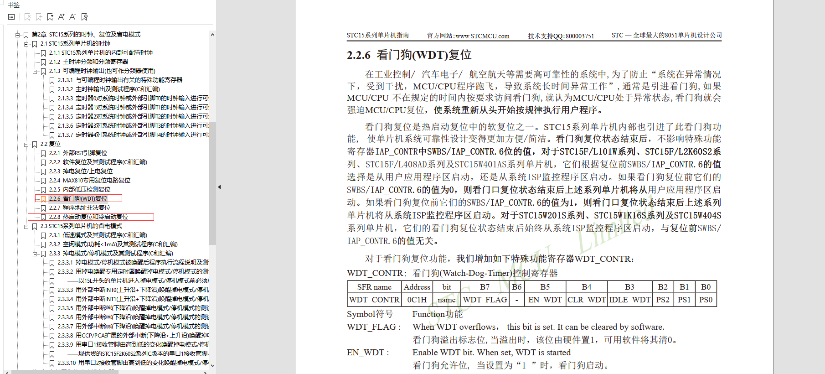The height and width of the screenshot is (374, 825).
Task: Click the bookmark icon beside 2.3.3.4 entry
Action: (x=52, y=299)
